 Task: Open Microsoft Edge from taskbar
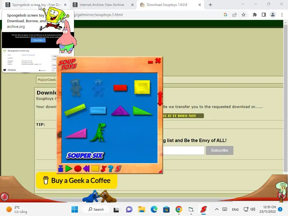[154, 209]
